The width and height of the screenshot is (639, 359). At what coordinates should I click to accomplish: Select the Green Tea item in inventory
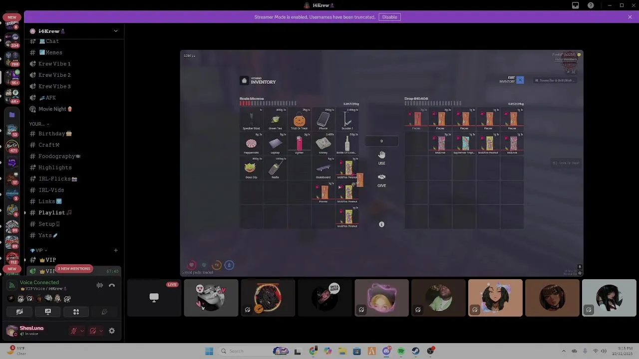point(276,120)
